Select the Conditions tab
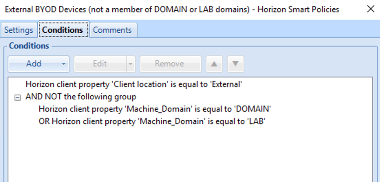The image size is (380, 182). pyautogui.click(x=63, y=30)
